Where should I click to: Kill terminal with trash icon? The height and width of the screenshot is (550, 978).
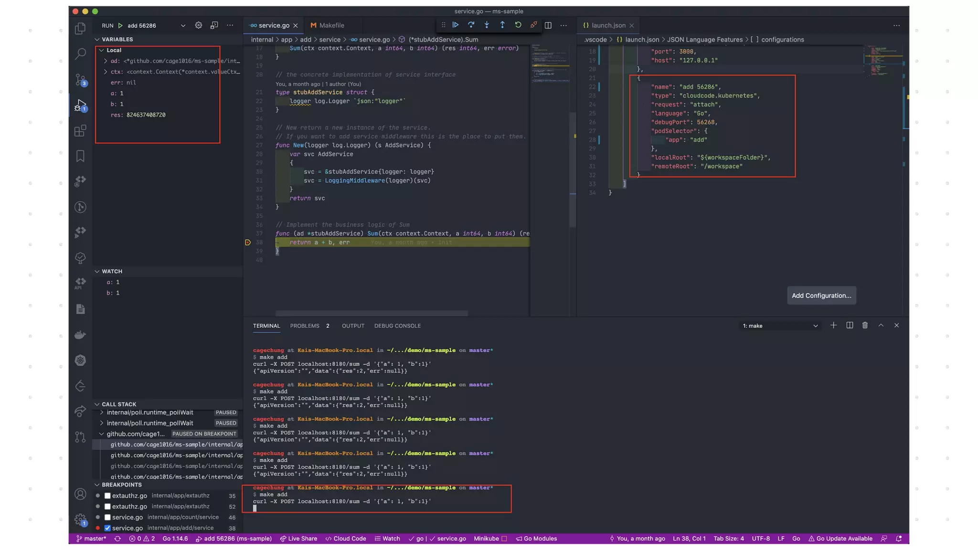[865, 325]
